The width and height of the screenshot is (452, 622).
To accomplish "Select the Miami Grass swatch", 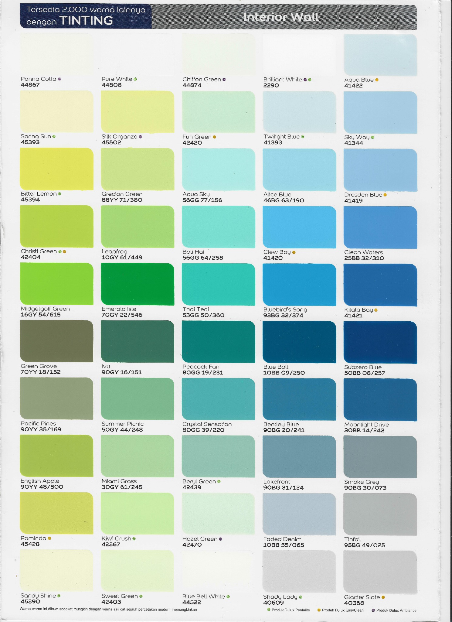I will (x=138, y=456).
